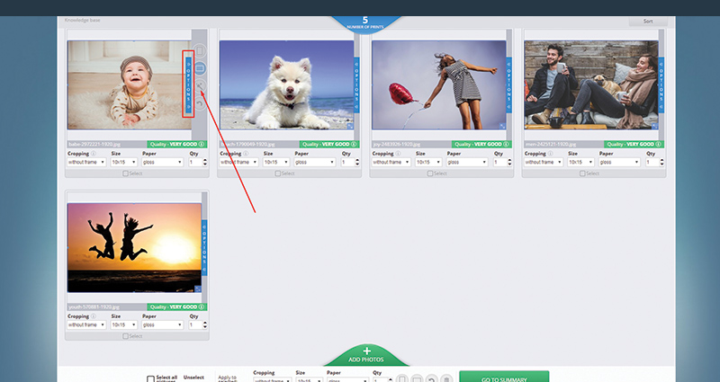The image size is (720, 382).
Task: Click the enlarge corner icon on the balloon girl photo
Action: (502, 126)
